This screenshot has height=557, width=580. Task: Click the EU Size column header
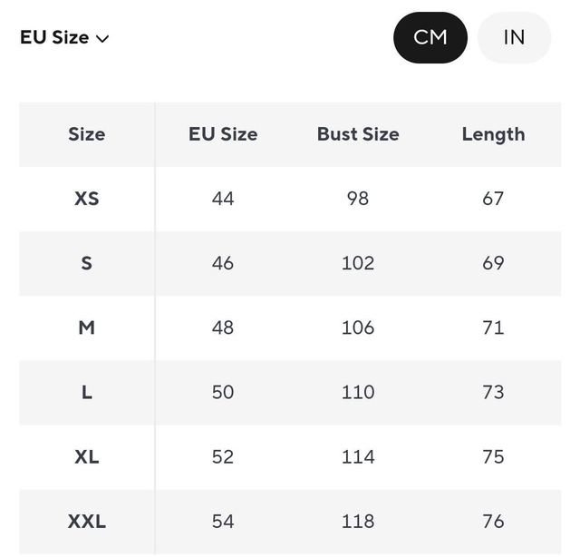[223, 134]
